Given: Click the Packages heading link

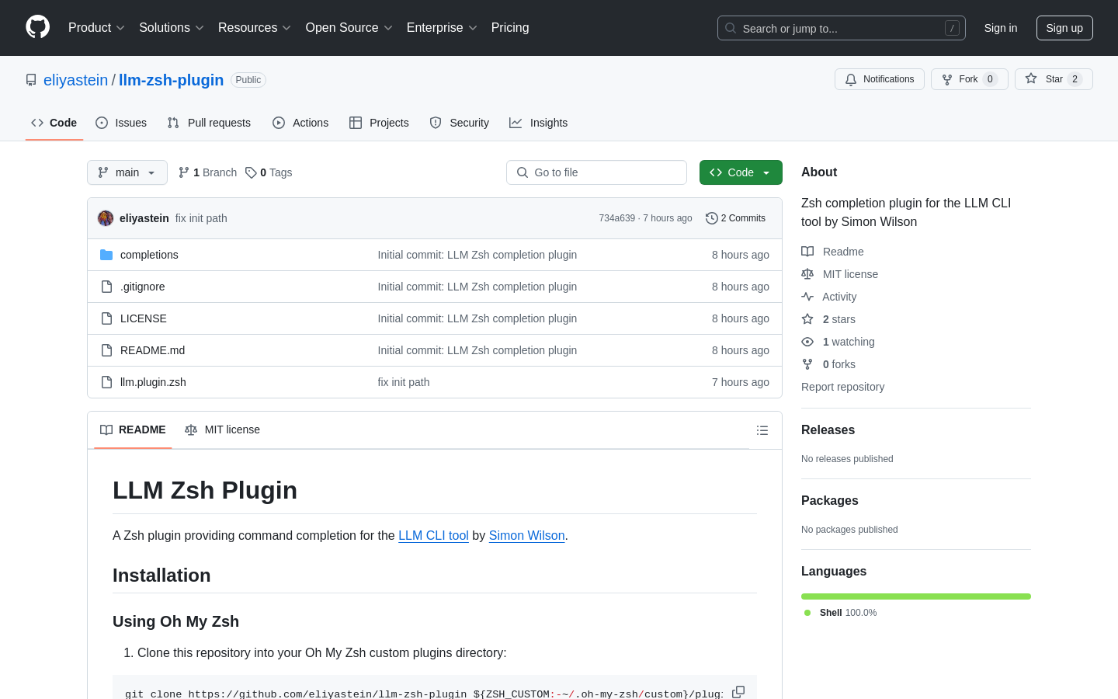Looking at the screenshot, I should (830, 501).
